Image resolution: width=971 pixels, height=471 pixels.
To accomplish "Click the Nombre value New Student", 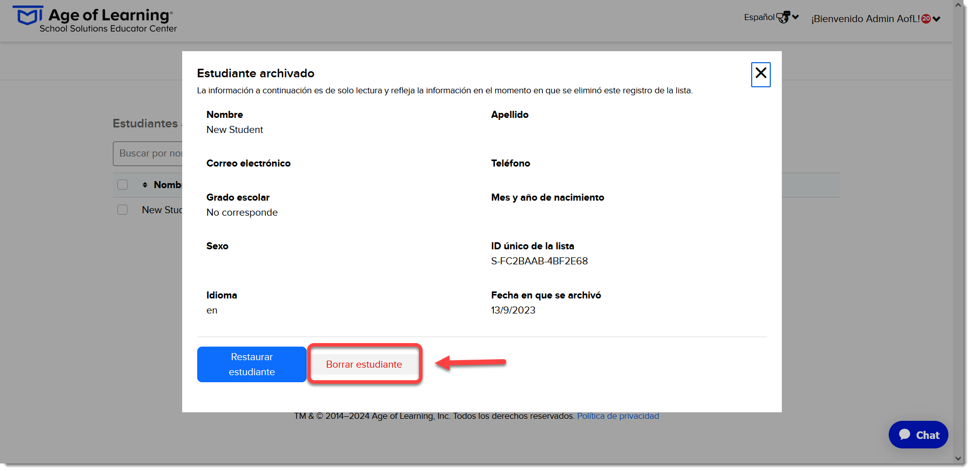I will pos(235,130).
